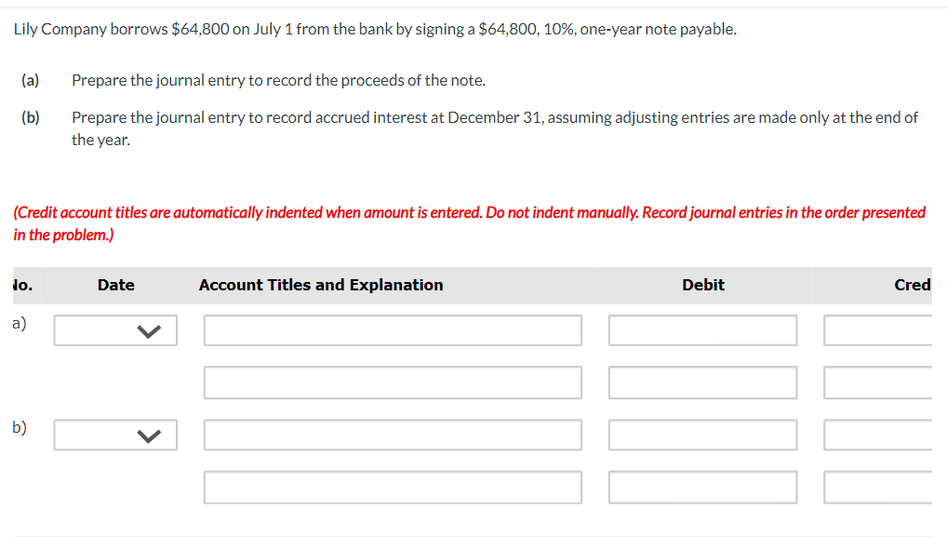Image resolution: width=947 pixels, height=537 pixels.
Task: Open the date dropdown for entry (a)
Action: (115, 329)
